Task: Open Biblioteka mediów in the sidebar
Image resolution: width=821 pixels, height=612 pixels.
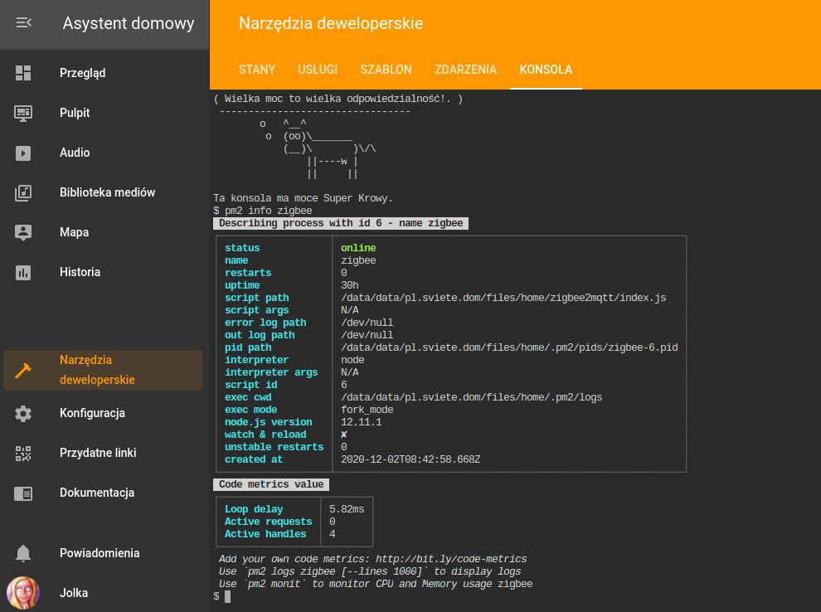Action: click(x=103, y=192)
